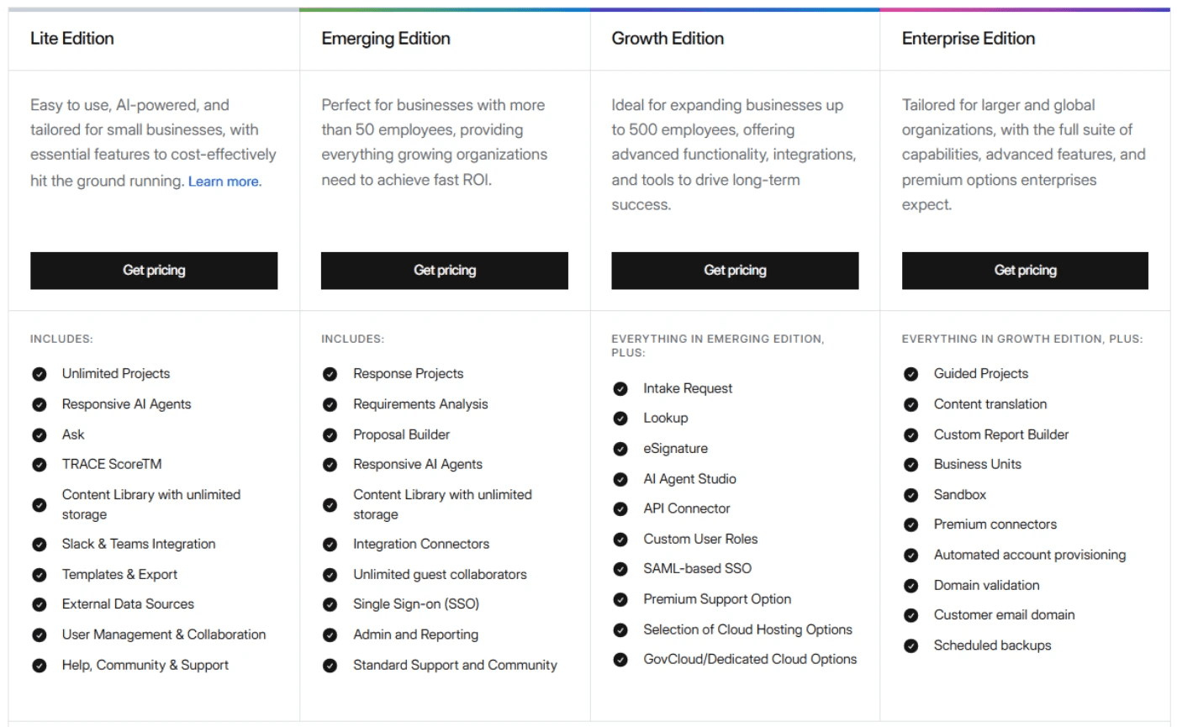The height and width of the screenshot is (727, 1177).
Task: Select the Enterprise Edition column header
Action: 968,39
